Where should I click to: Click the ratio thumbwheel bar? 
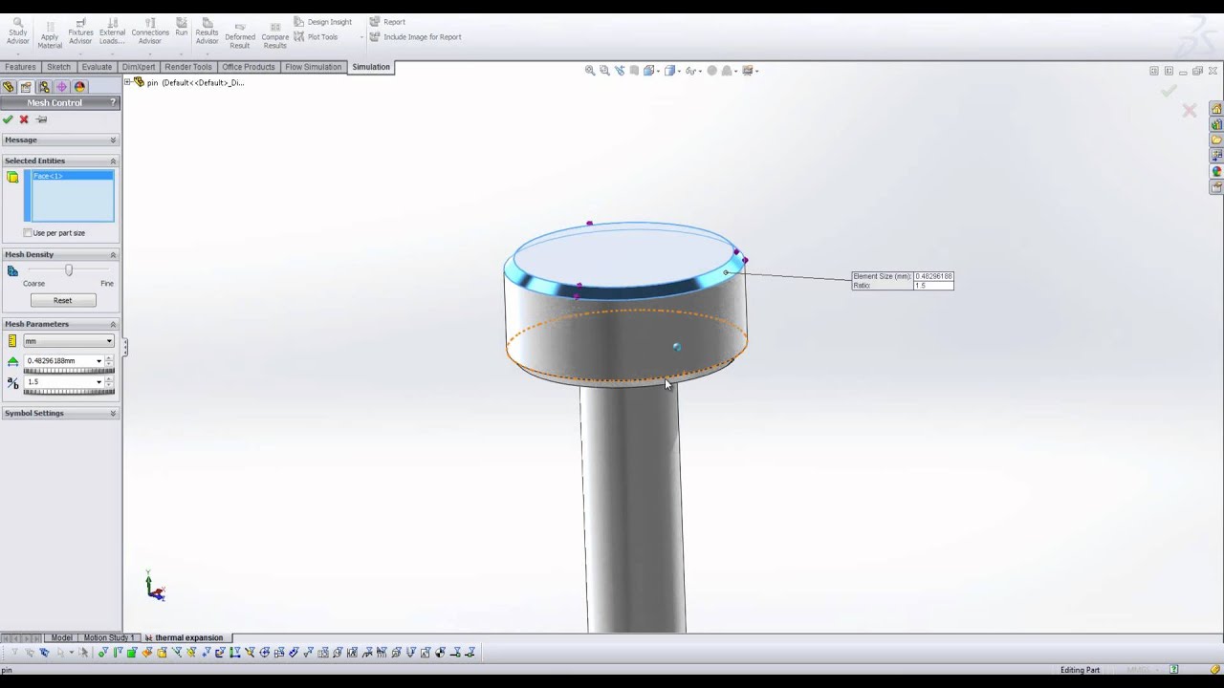coord(69,392)
